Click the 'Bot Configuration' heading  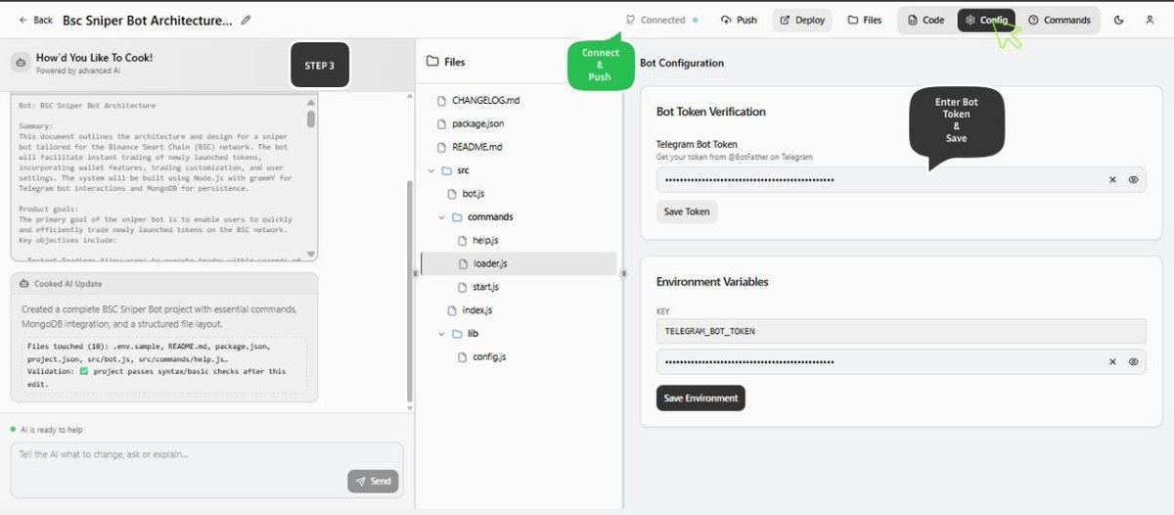(x=682, y=63)
